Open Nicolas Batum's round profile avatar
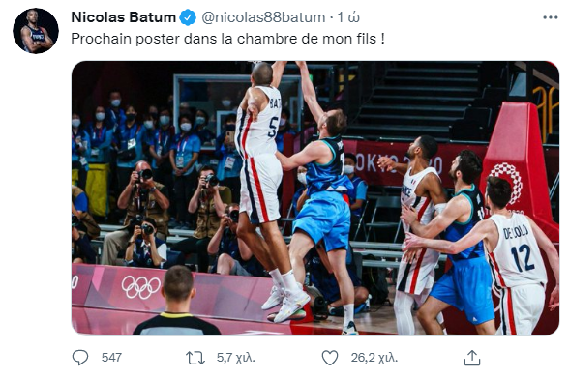The width and height of the screenshot is (569, 379). (x=36, y=31)
